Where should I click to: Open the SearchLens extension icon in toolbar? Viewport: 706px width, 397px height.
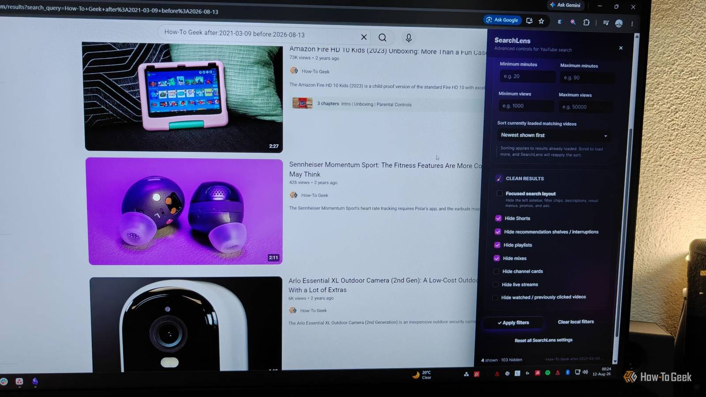point(573,22)
